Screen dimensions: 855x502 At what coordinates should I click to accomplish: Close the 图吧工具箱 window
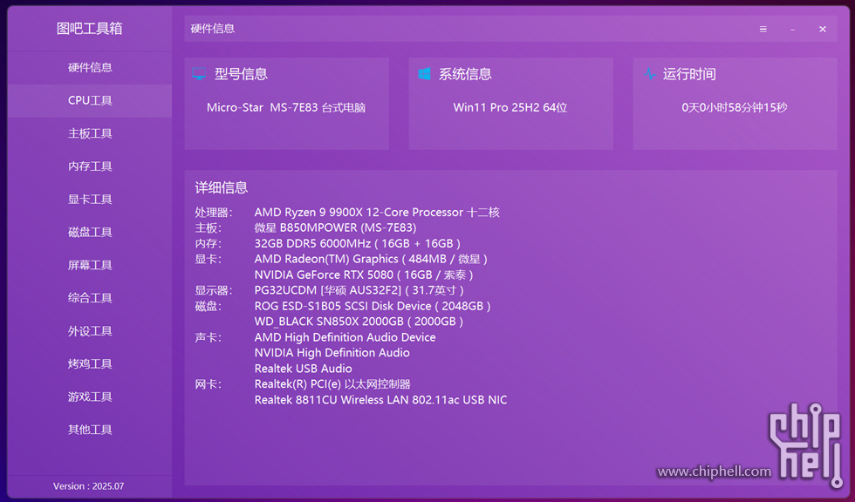point(822,29)
